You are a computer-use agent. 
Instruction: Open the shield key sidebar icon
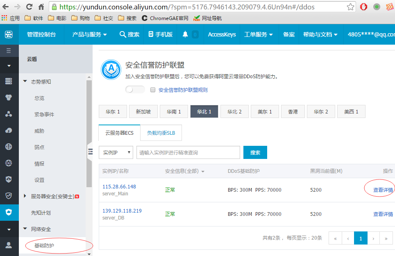pos(9,179)
